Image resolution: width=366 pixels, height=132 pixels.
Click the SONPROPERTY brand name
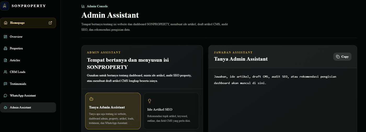[28, 6]
